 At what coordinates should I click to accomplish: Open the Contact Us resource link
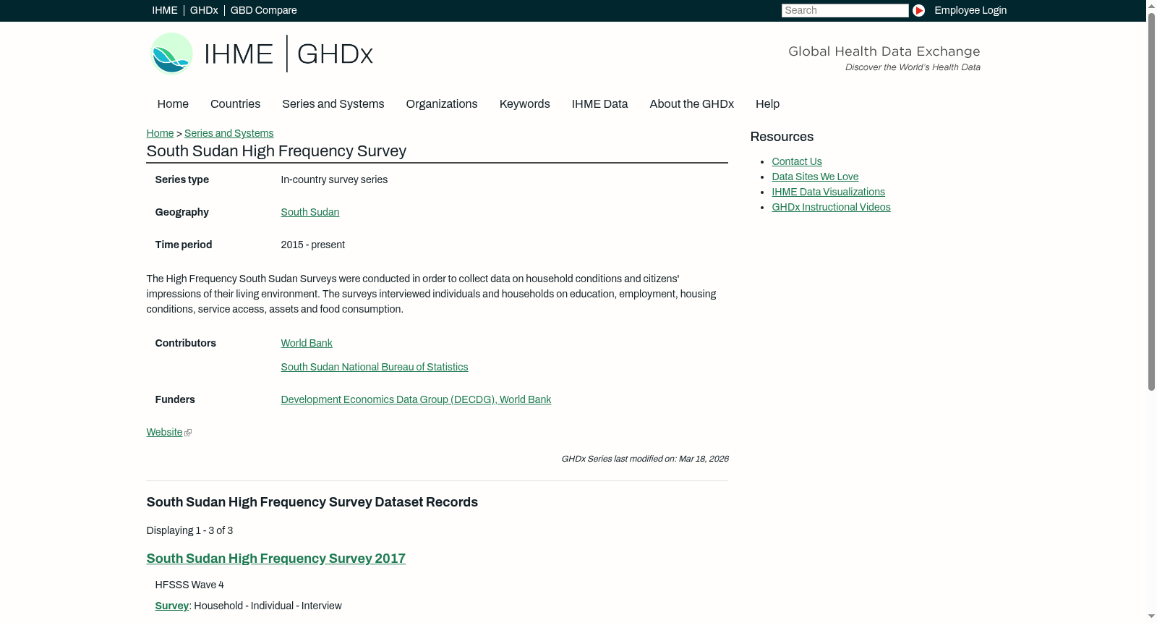click(x=797, y=161)
